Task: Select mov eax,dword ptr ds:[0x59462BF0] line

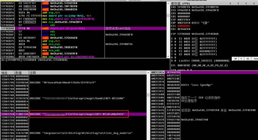Action: tap(68, 19)
